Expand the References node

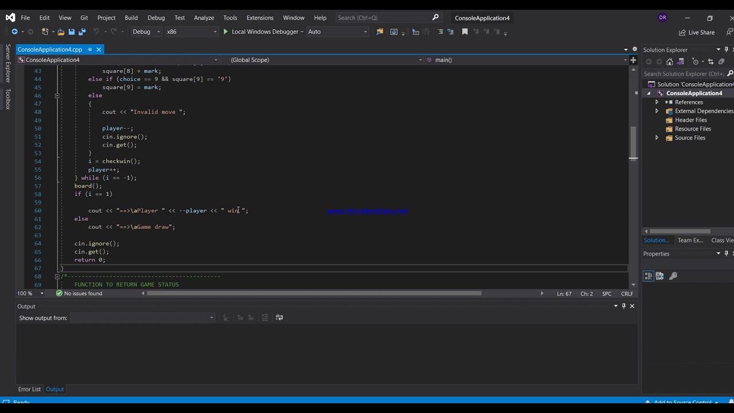[657, 102]
